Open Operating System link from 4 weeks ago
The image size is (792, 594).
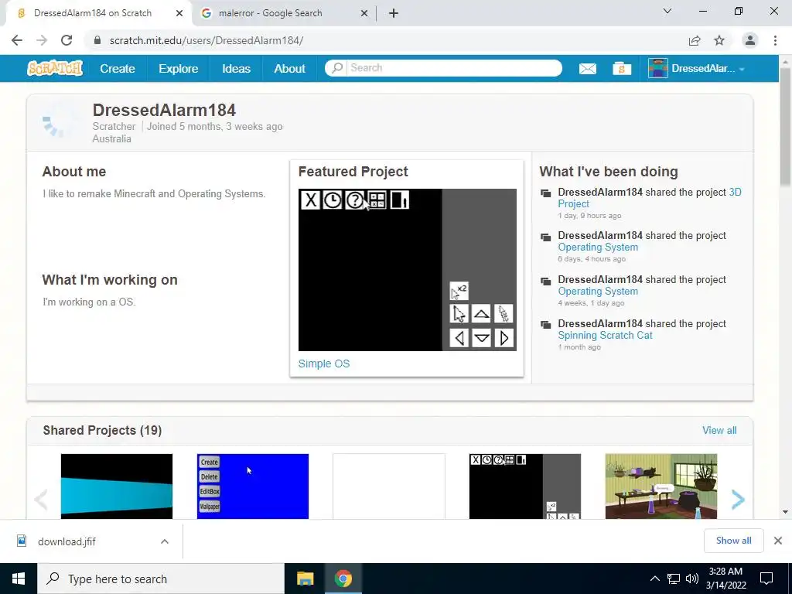(x=598, y=291)
